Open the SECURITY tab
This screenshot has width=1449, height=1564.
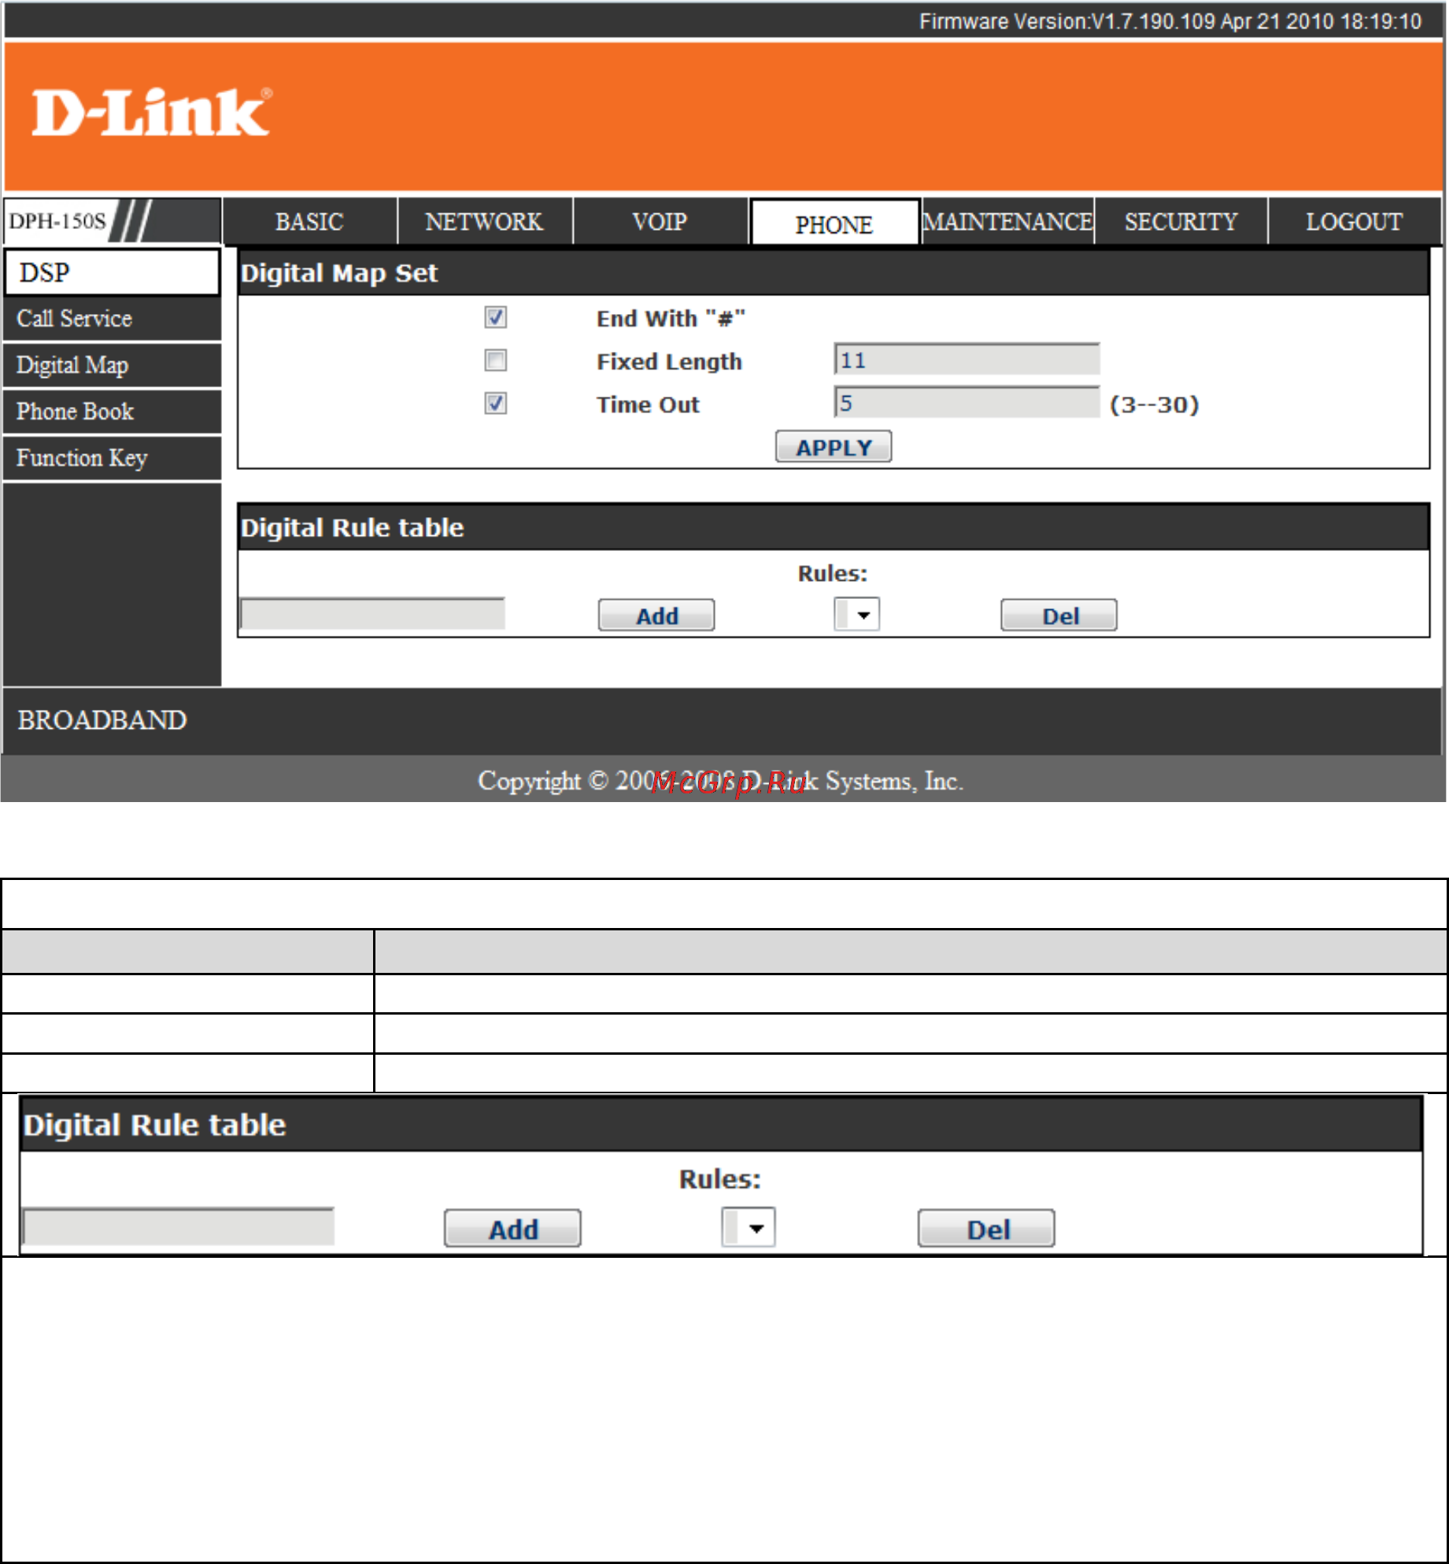(x=1181, y=222)
